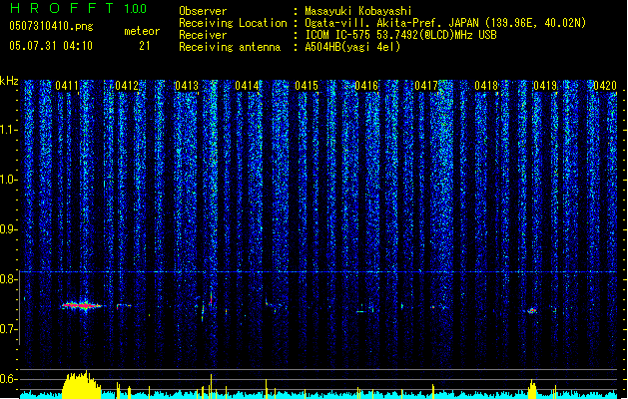Click the 0413 time marker
The width and height of the screenshot is (628, 399).
click(x=187, y=86)
